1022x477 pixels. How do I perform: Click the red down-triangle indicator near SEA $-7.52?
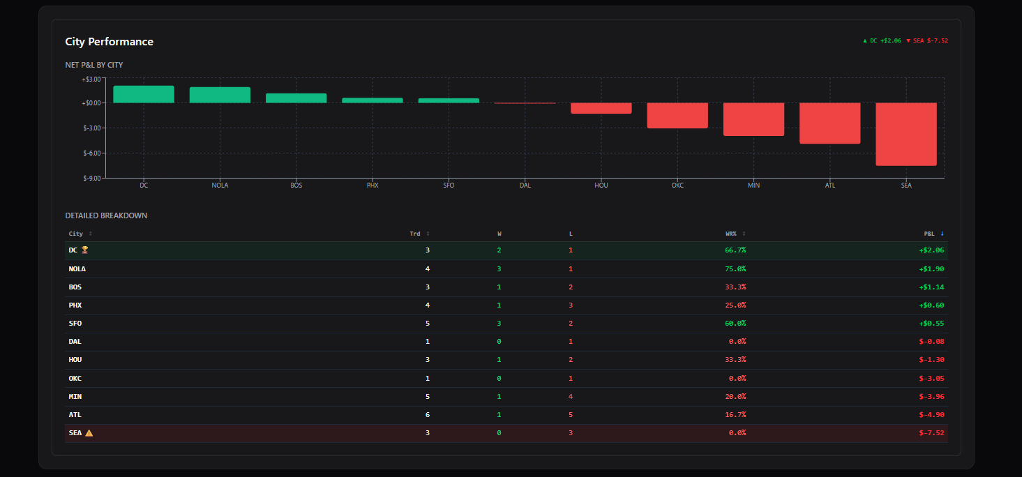coord(907,40)
